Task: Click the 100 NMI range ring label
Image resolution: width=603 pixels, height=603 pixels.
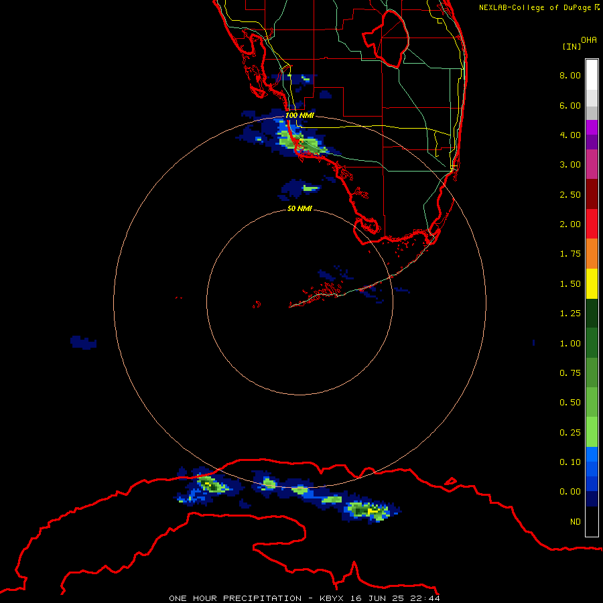Action: [x=299, y=115]
